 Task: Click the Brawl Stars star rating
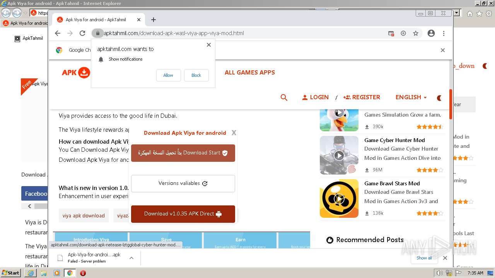point(430,213)
